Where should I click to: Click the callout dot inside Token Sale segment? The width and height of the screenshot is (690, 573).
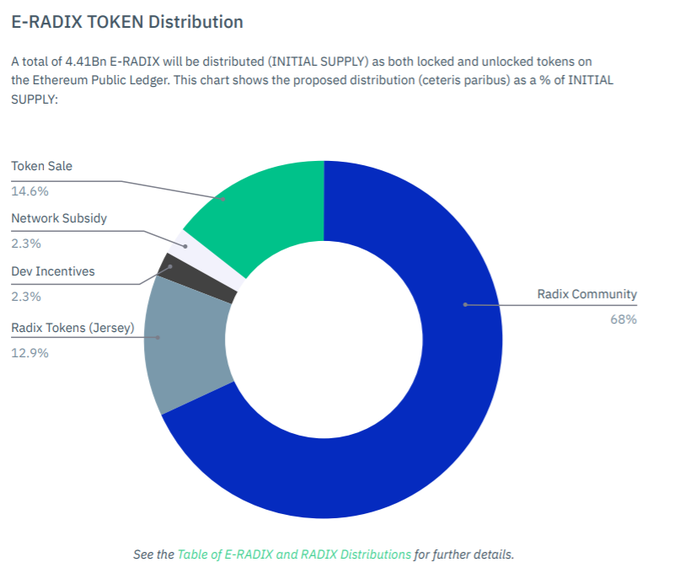coord(223,199)
